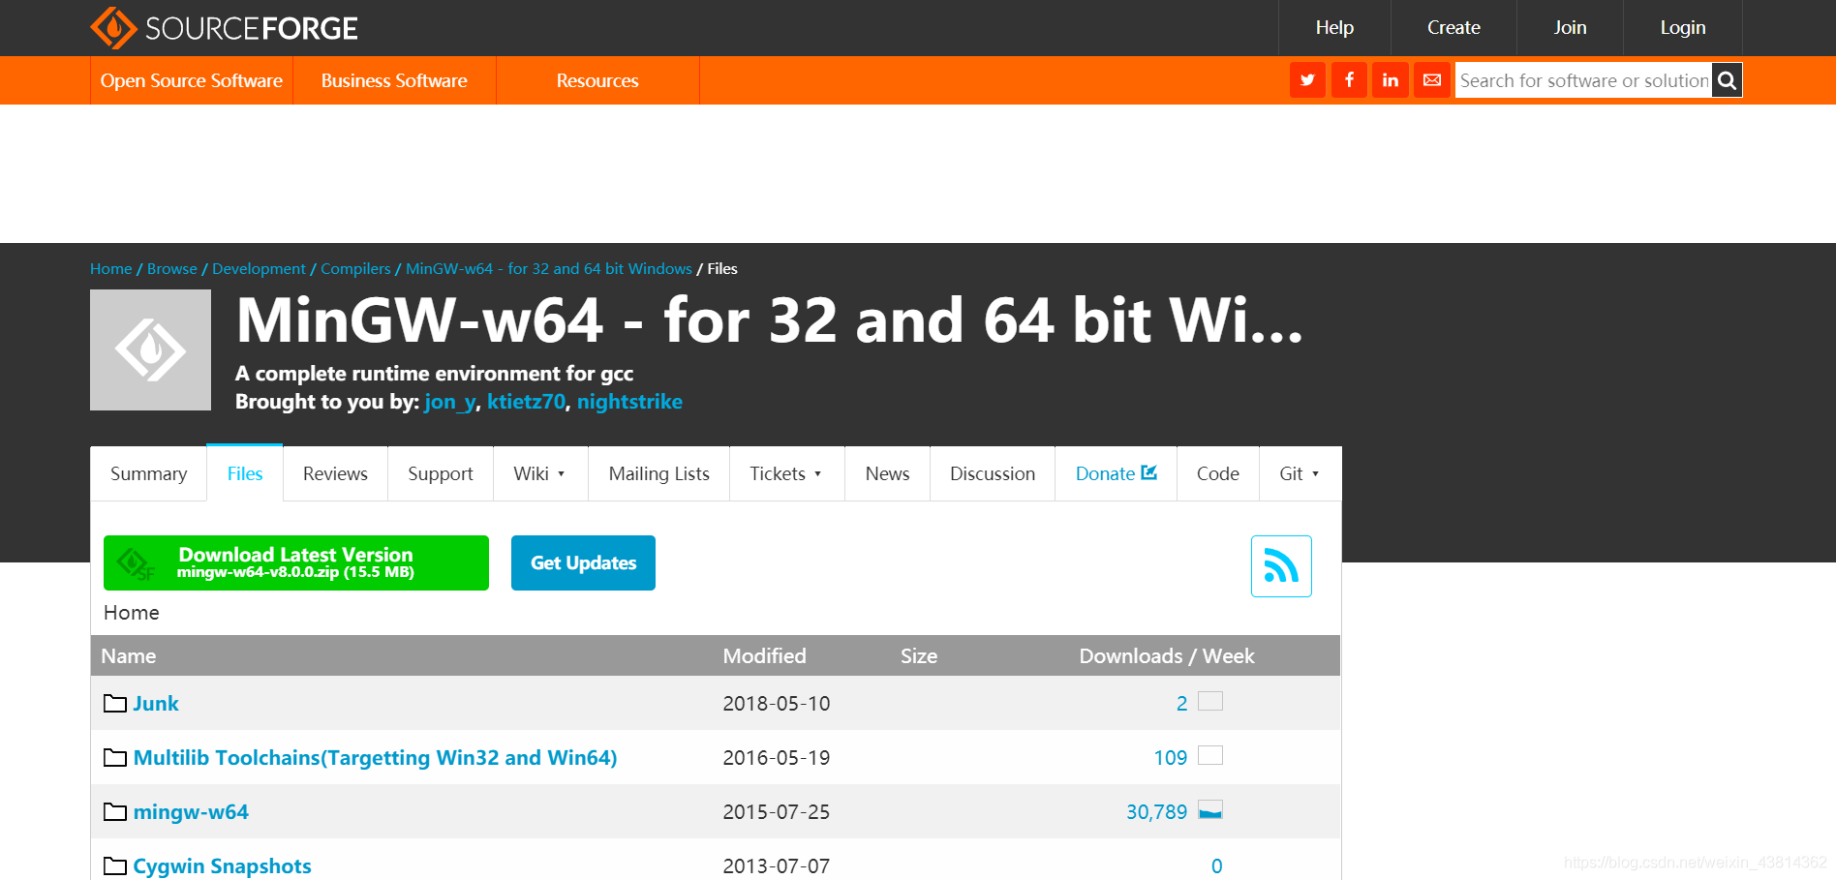Image resolution: width=1836 pixels, height=880 pixels.
Task: Click the MinGW-w64 breadcrumb link
Action: (x=549, y=269)
